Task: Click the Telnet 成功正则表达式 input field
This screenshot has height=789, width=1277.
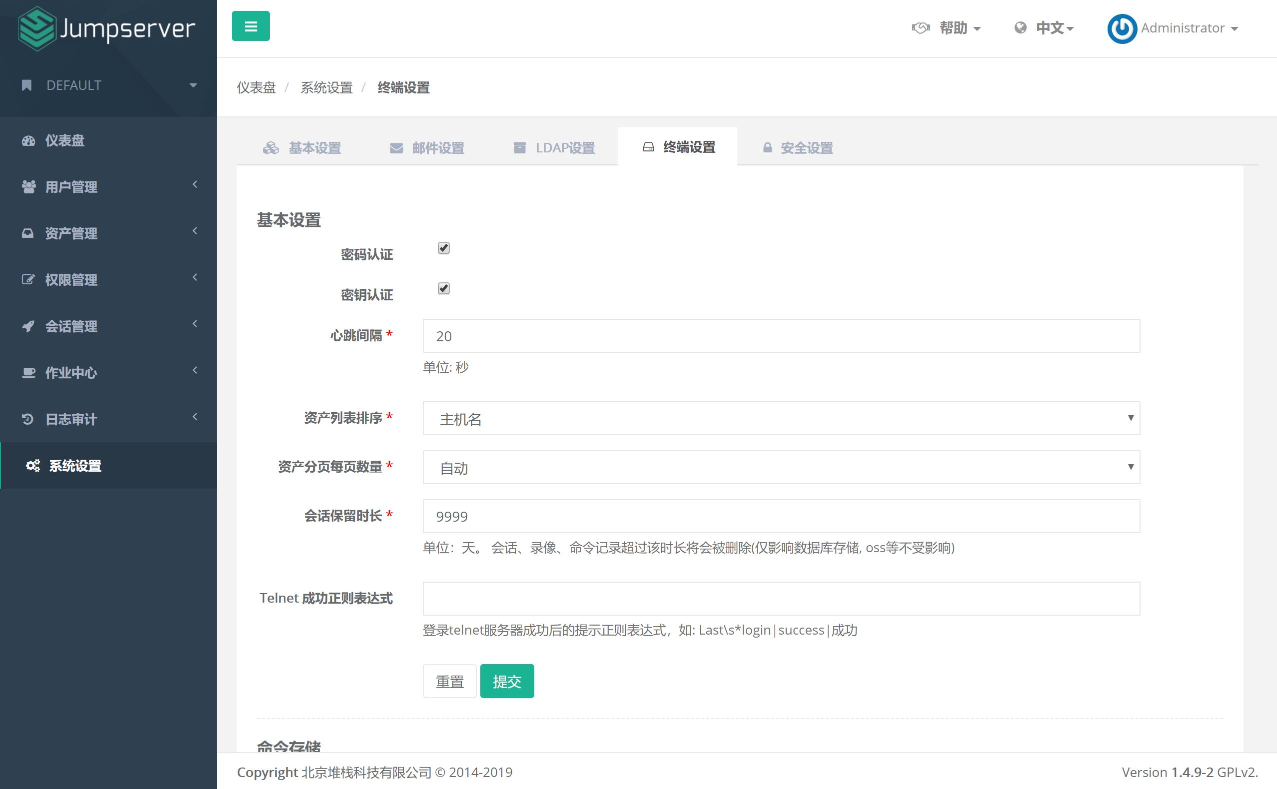Action: pos(781,599)
